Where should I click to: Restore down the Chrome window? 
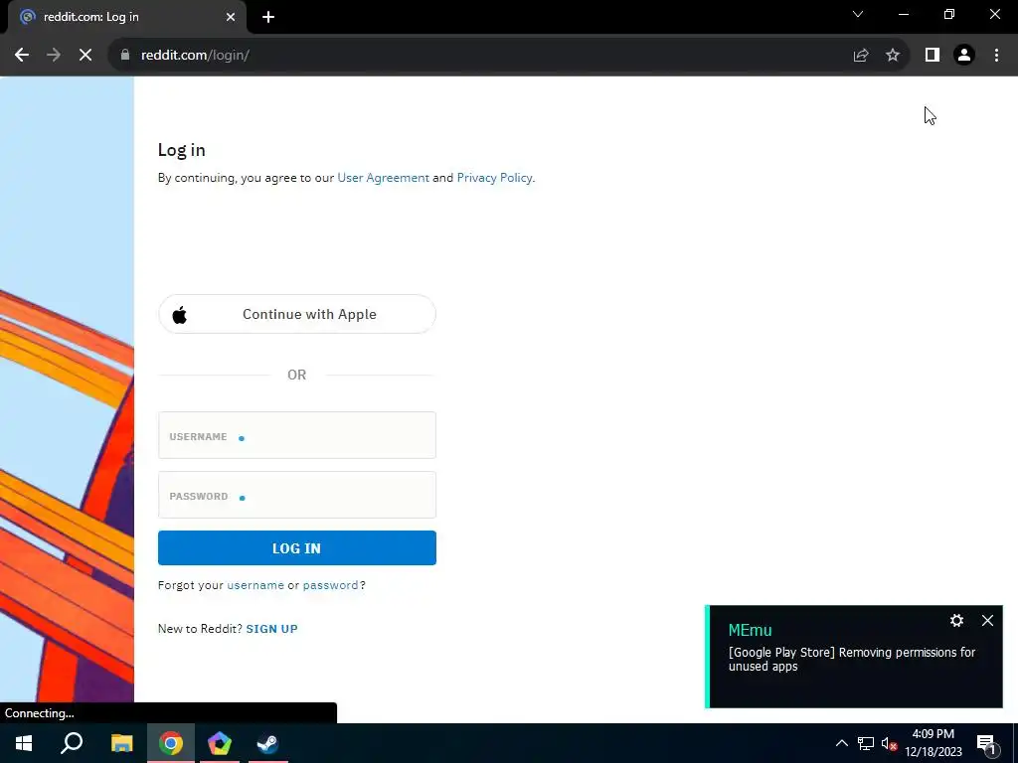pos(949,14)
